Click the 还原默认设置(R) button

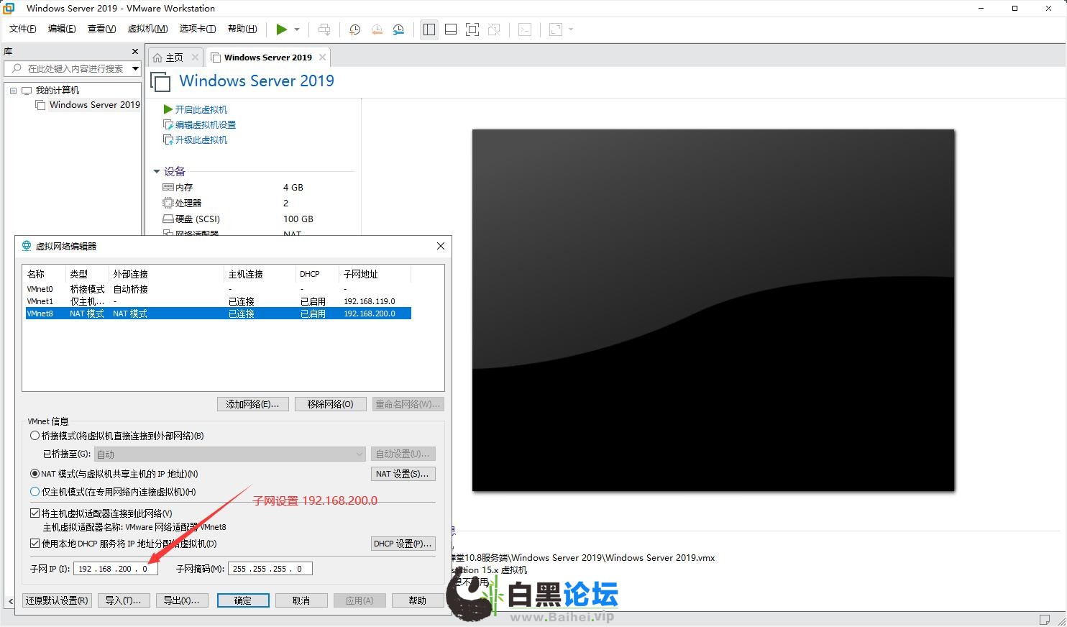point(57,600)
